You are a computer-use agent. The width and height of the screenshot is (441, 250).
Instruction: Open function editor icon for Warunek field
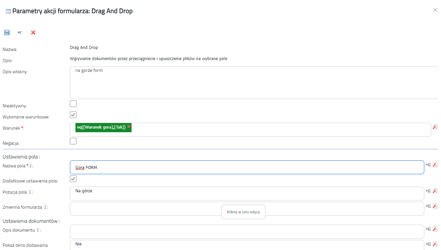[435, 127]
